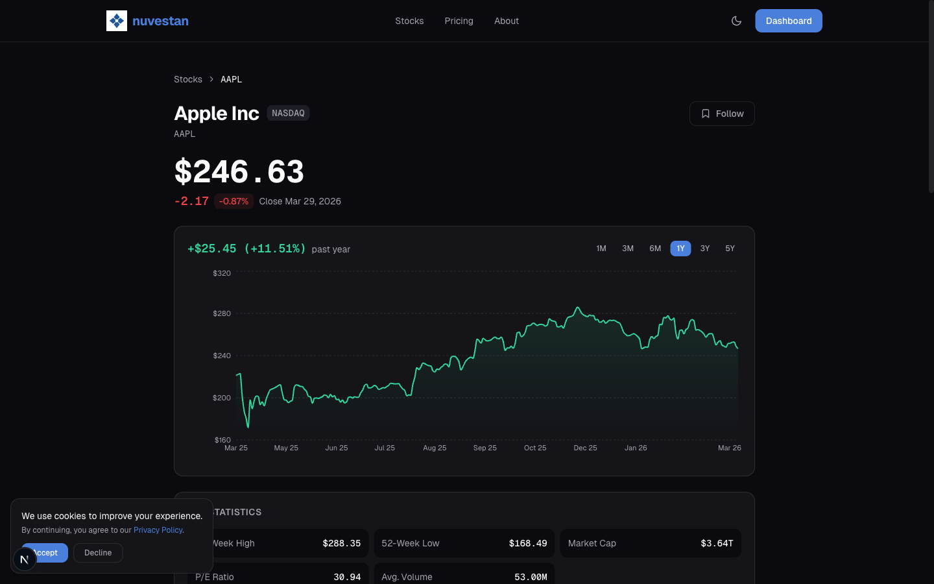934x584 pixels.
Task: Click the 52-Week Low label
Action: click(411, 543)
